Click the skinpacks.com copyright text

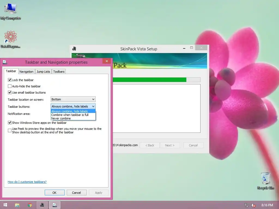tap(125, 145)
